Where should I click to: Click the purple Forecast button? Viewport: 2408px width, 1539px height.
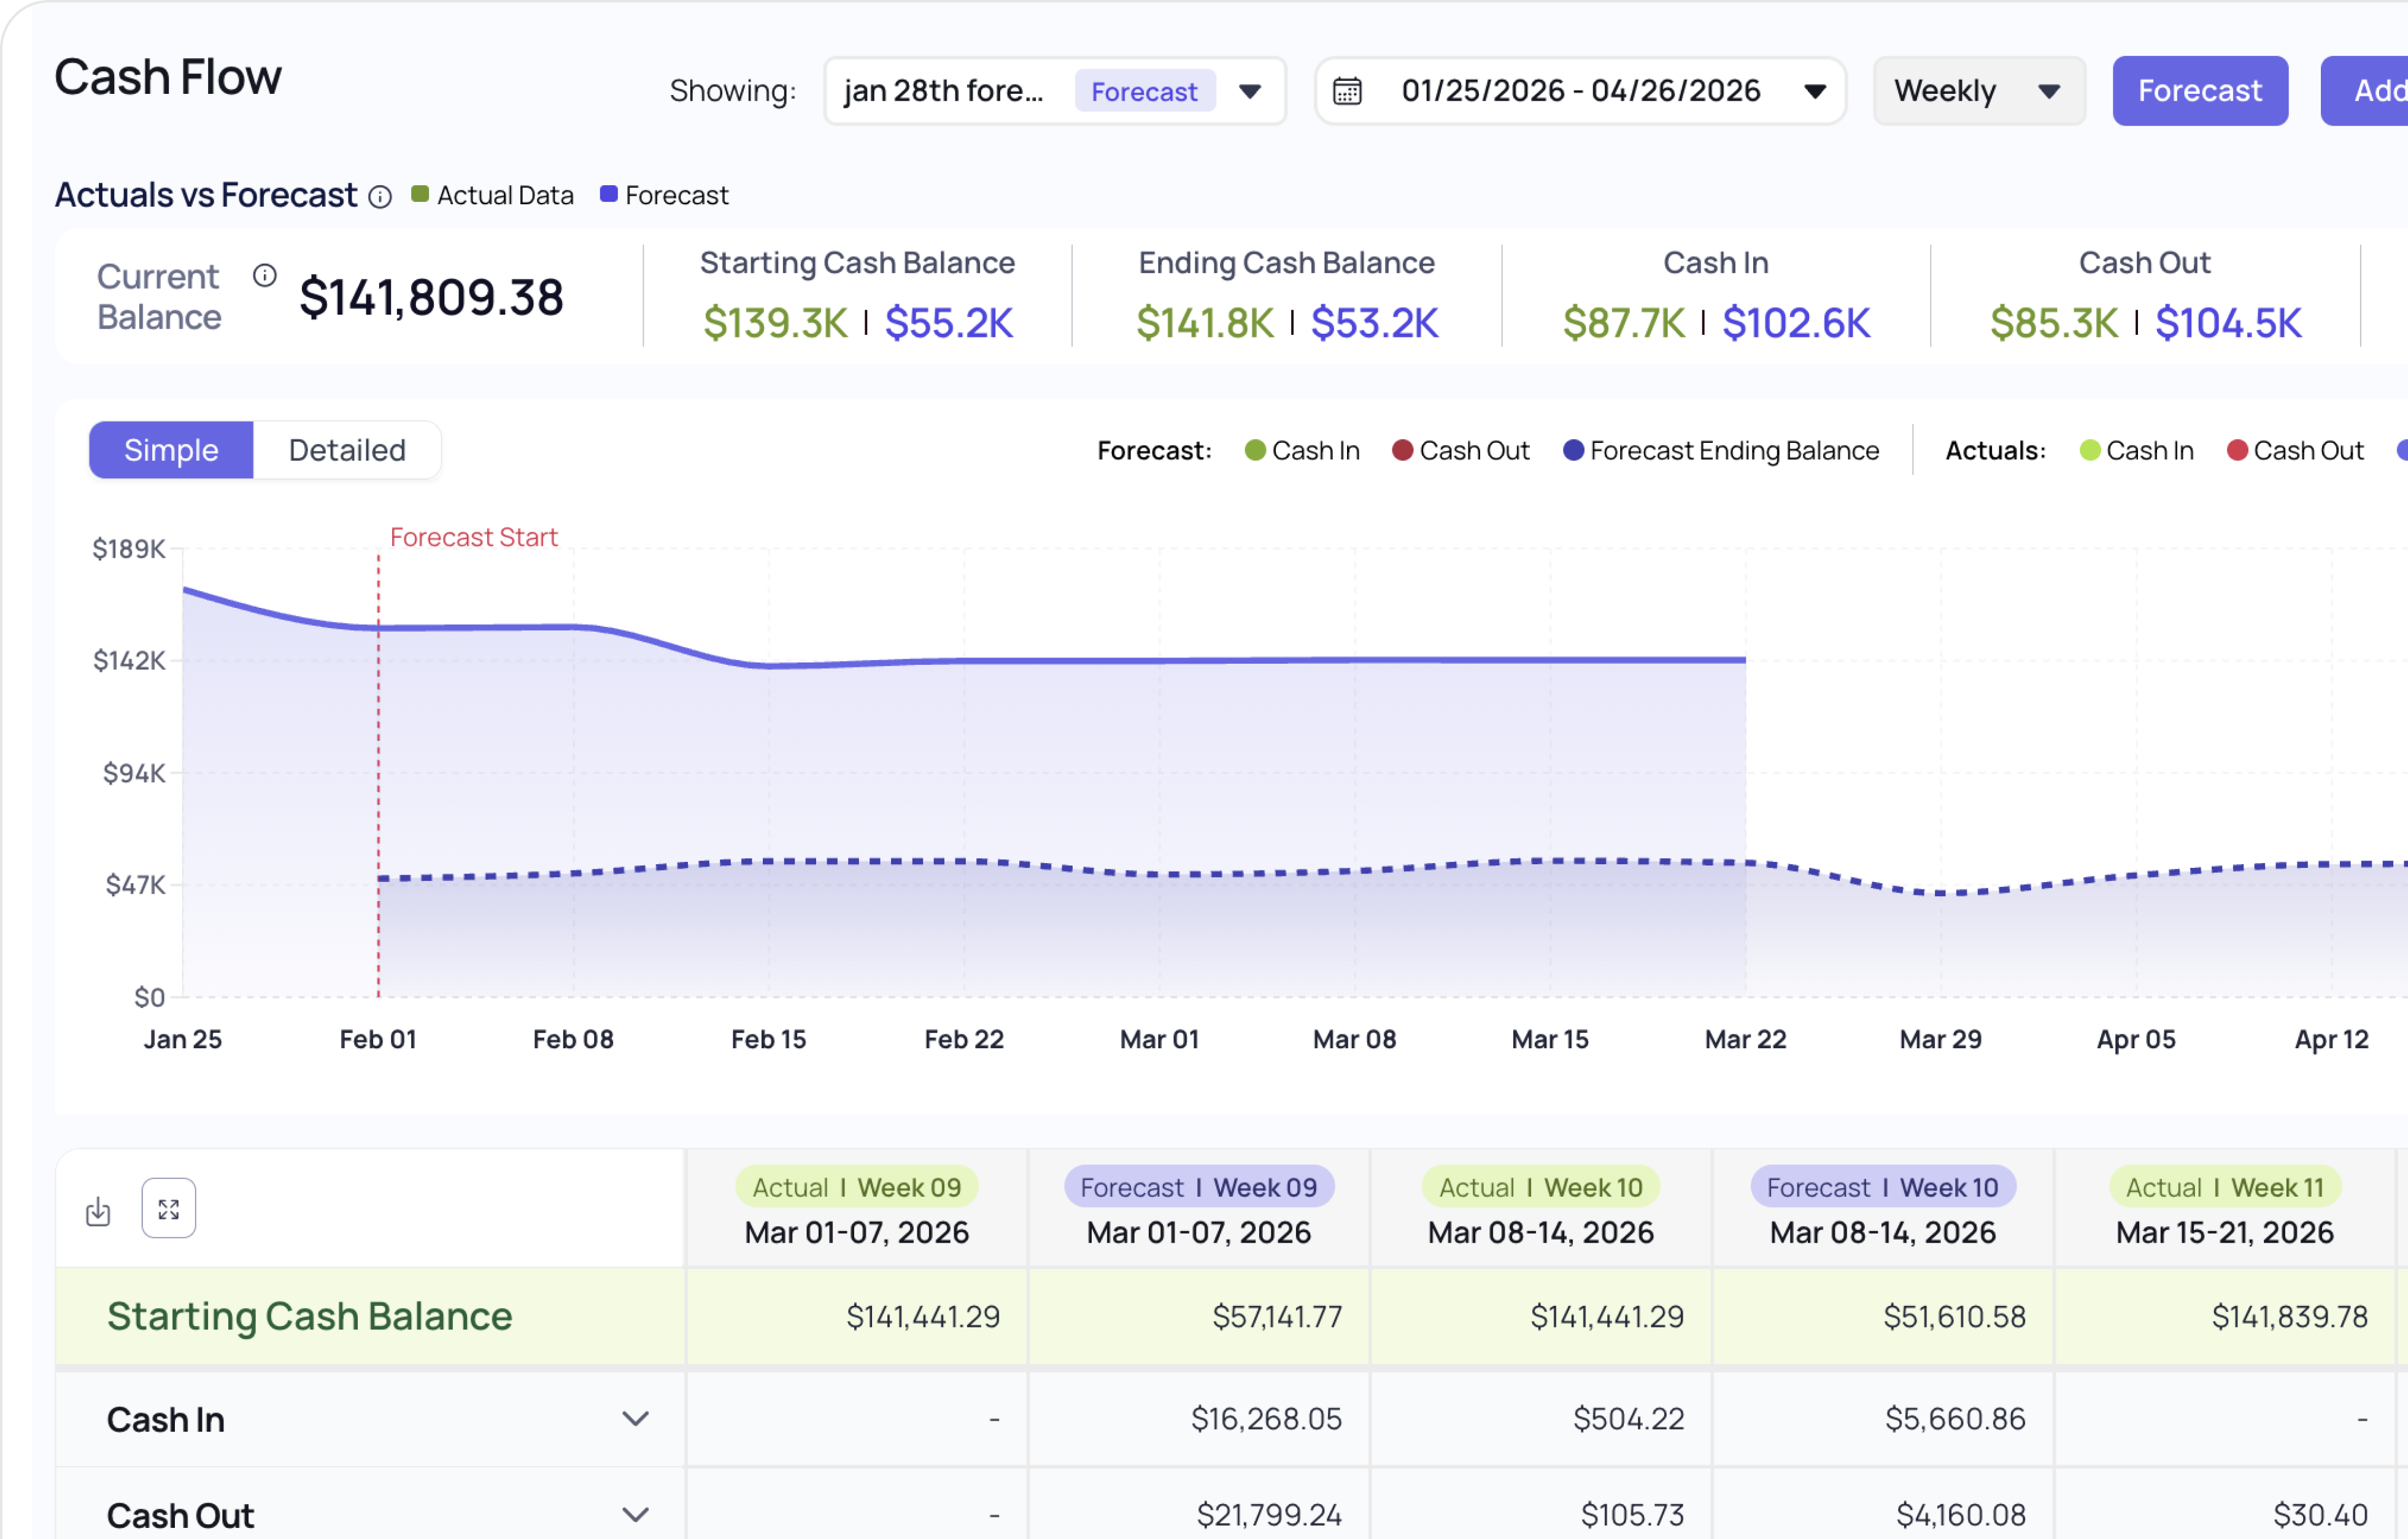[2199, 91]
